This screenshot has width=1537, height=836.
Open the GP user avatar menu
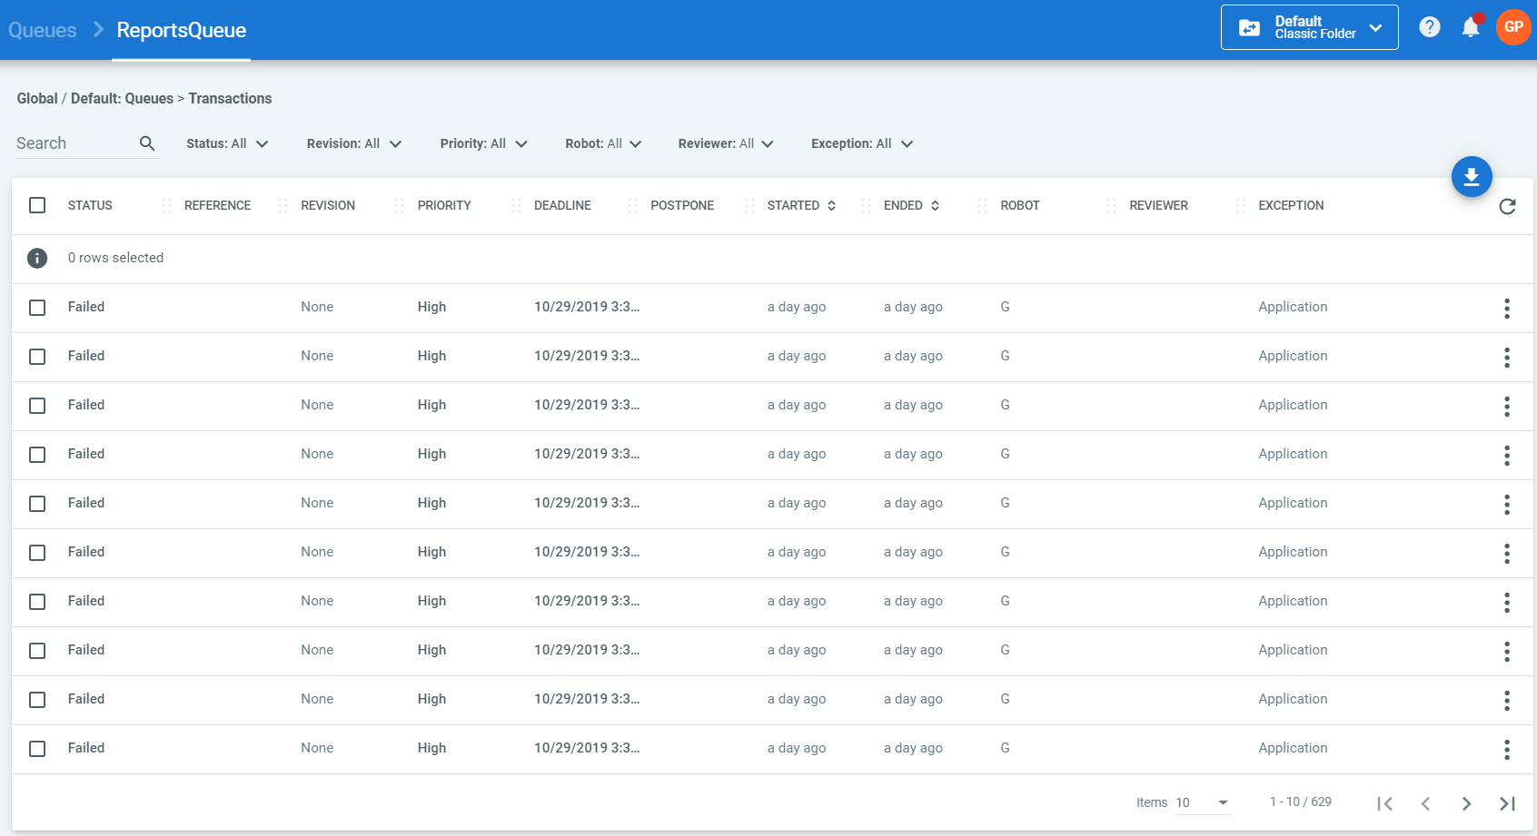(1513, 27)
